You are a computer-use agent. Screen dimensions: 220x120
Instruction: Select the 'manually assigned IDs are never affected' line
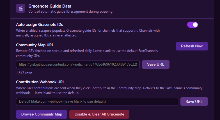pos(47,35)
